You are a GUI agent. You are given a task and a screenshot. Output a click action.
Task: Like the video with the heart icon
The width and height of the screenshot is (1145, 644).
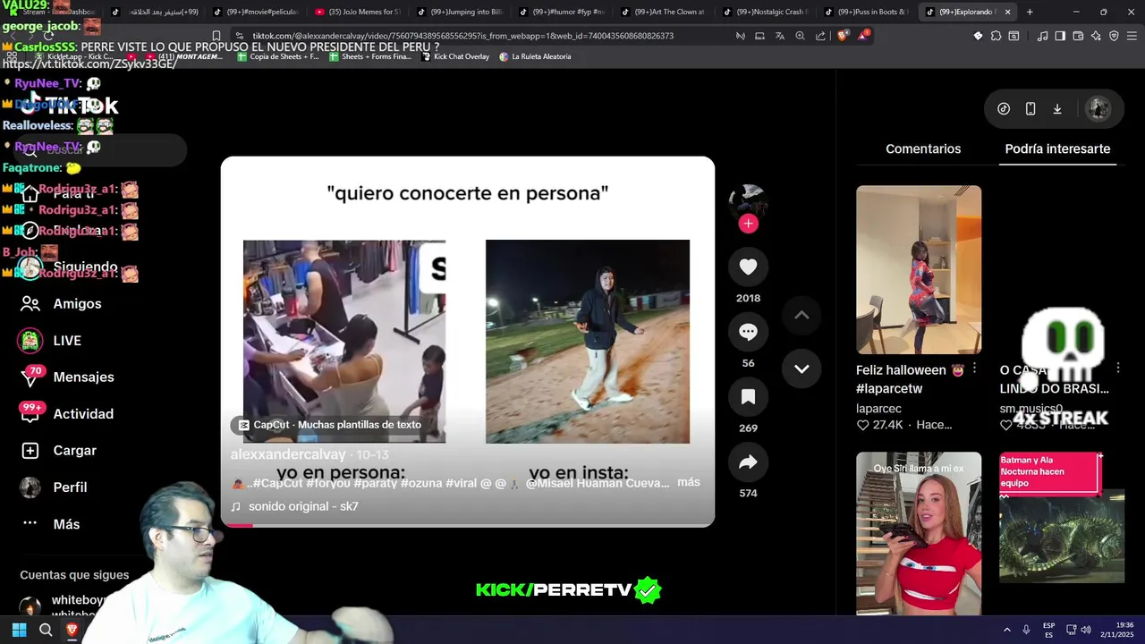pos(749,267)
